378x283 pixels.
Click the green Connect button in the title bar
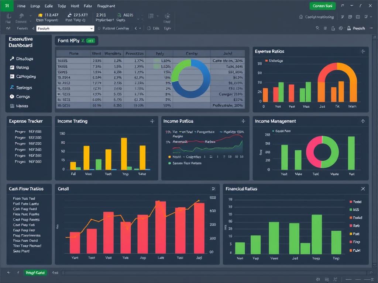[322, 6]
